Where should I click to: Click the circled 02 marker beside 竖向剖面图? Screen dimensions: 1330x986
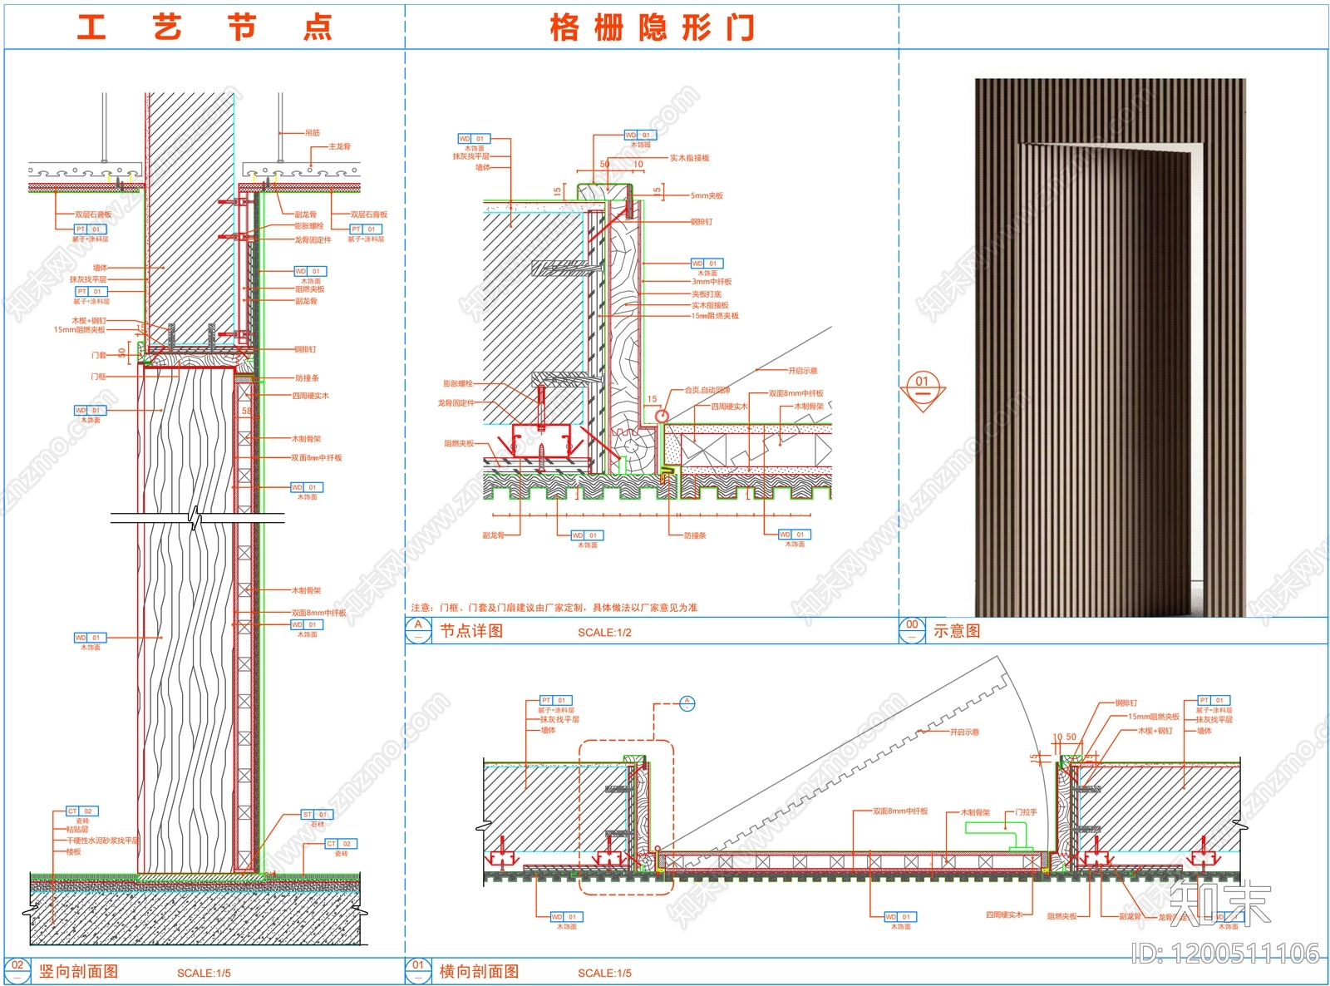[17, 971]
